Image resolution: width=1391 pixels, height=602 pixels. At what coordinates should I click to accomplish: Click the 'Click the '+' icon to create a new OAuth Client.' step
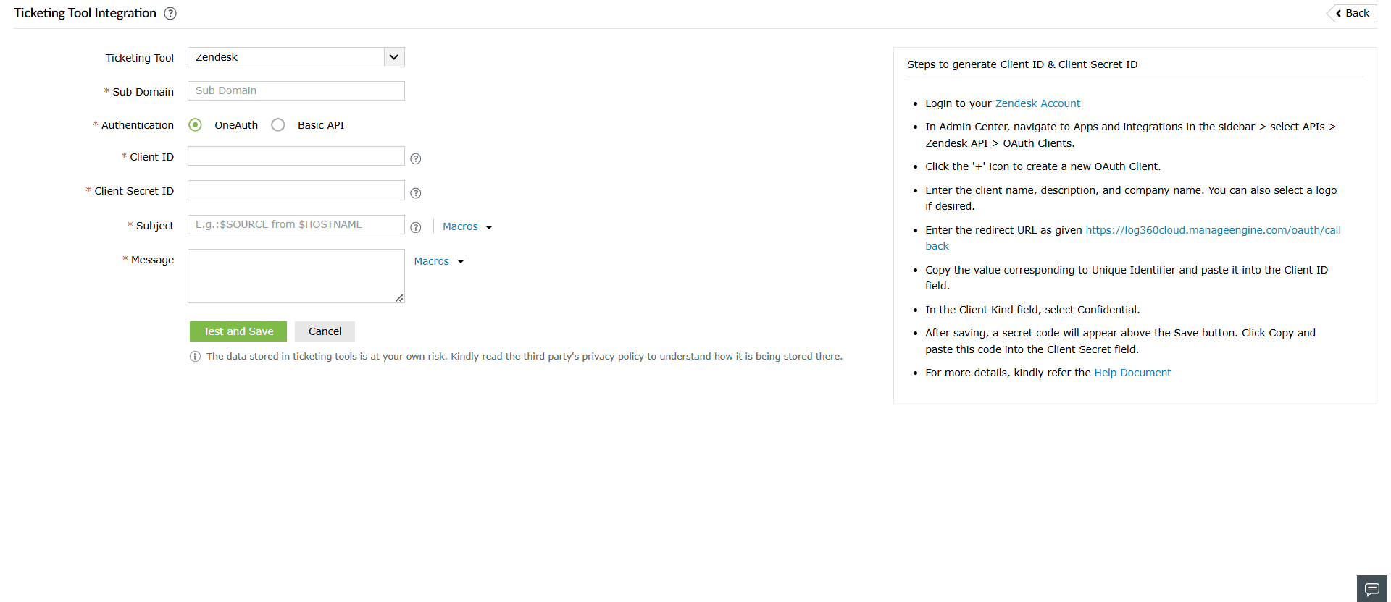1043,166
